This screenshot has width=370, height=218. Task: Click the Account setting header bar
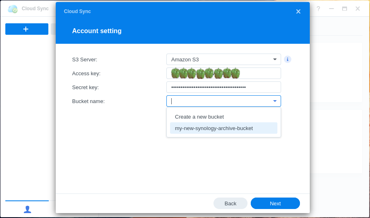point(182,31)
